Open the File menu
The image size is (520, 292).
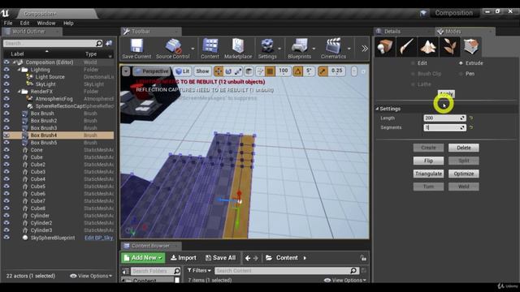[8, 24]
